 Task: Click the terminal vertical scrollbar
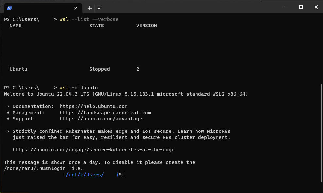(x=322, y=133)
